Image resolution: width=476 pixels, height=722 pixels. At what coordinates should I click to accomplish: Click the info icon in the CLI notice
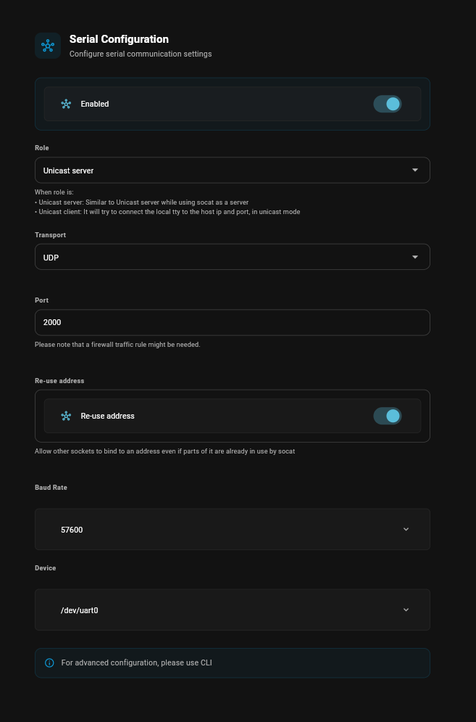49,662
